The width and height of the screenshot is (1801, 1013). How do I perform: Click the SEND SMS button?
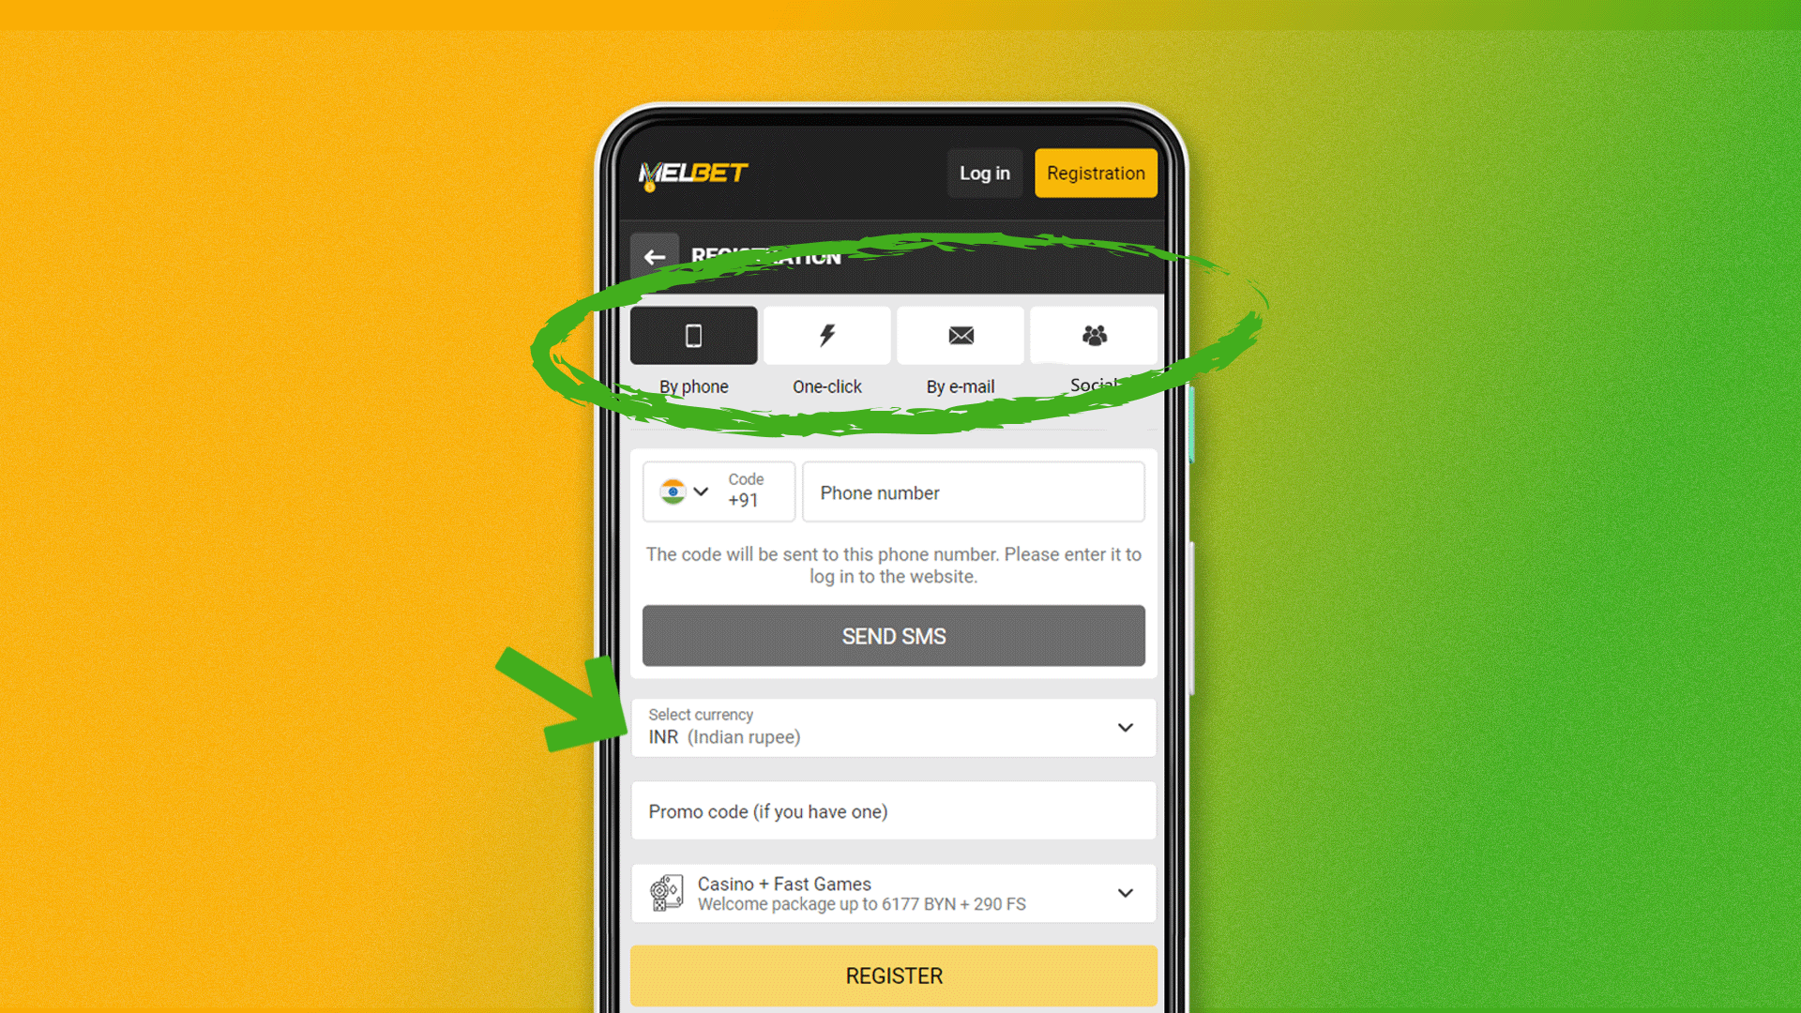coord(892,636)
